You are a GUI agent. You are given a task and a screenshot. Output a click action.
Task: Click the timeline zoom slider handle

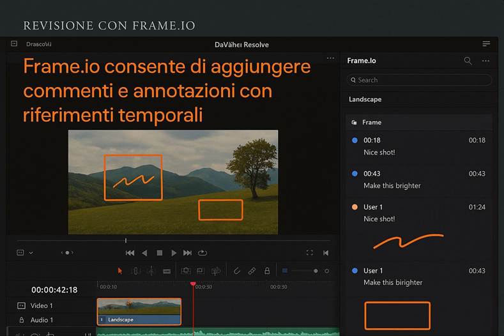(x=316, y=271)
